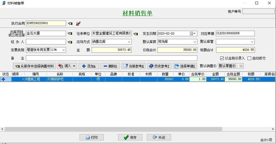Click the 4026.55 tax cell in the table row

point(251,79)
